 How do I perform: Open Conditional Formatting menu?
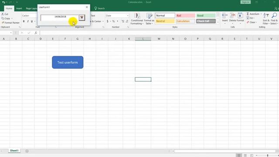[137, 19]
